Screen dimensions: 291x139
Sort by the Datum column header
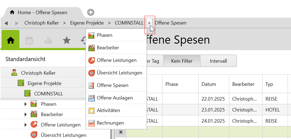click(209, 84)
